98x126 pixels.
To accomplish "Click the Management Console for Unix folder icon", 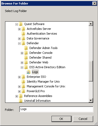I will pyautogui.click(x=23, y=86).
